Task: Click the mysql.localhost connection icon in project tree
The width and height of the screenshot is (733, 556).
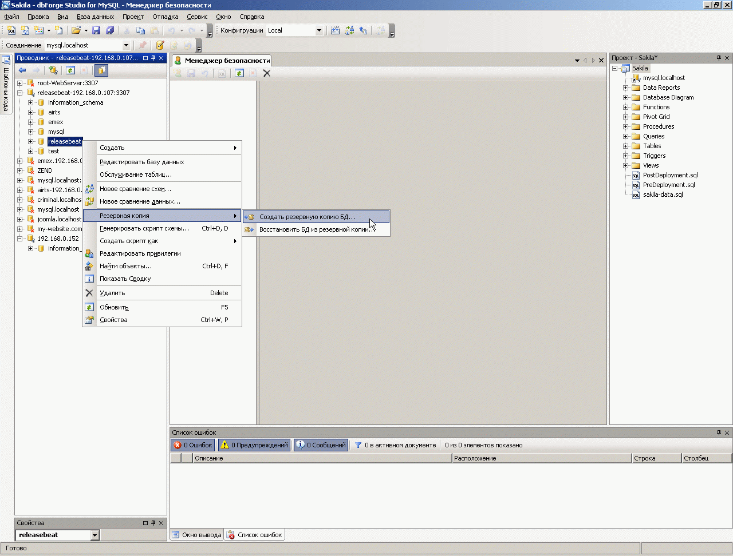Action: coord(636,78)
